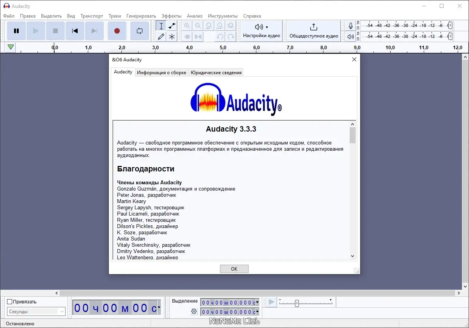Click the Остановлено status bar text
This screenshot has height=328, width=469.
tap(20, 324)
